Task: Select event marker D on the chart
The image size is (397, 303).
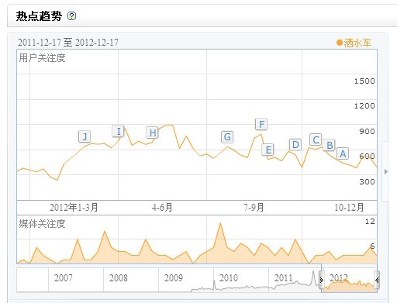Action: click(x=295, y=145)
